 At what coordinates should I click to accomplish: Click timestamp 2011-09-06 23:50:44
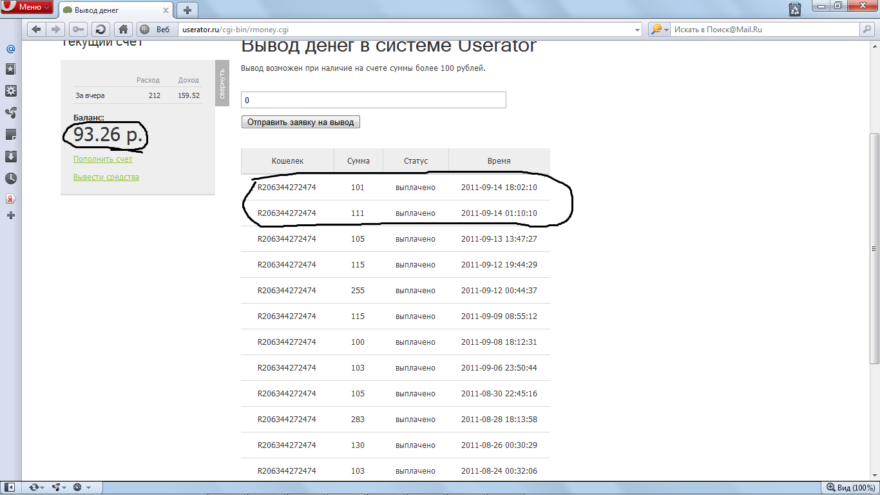(x=499, y=368)
